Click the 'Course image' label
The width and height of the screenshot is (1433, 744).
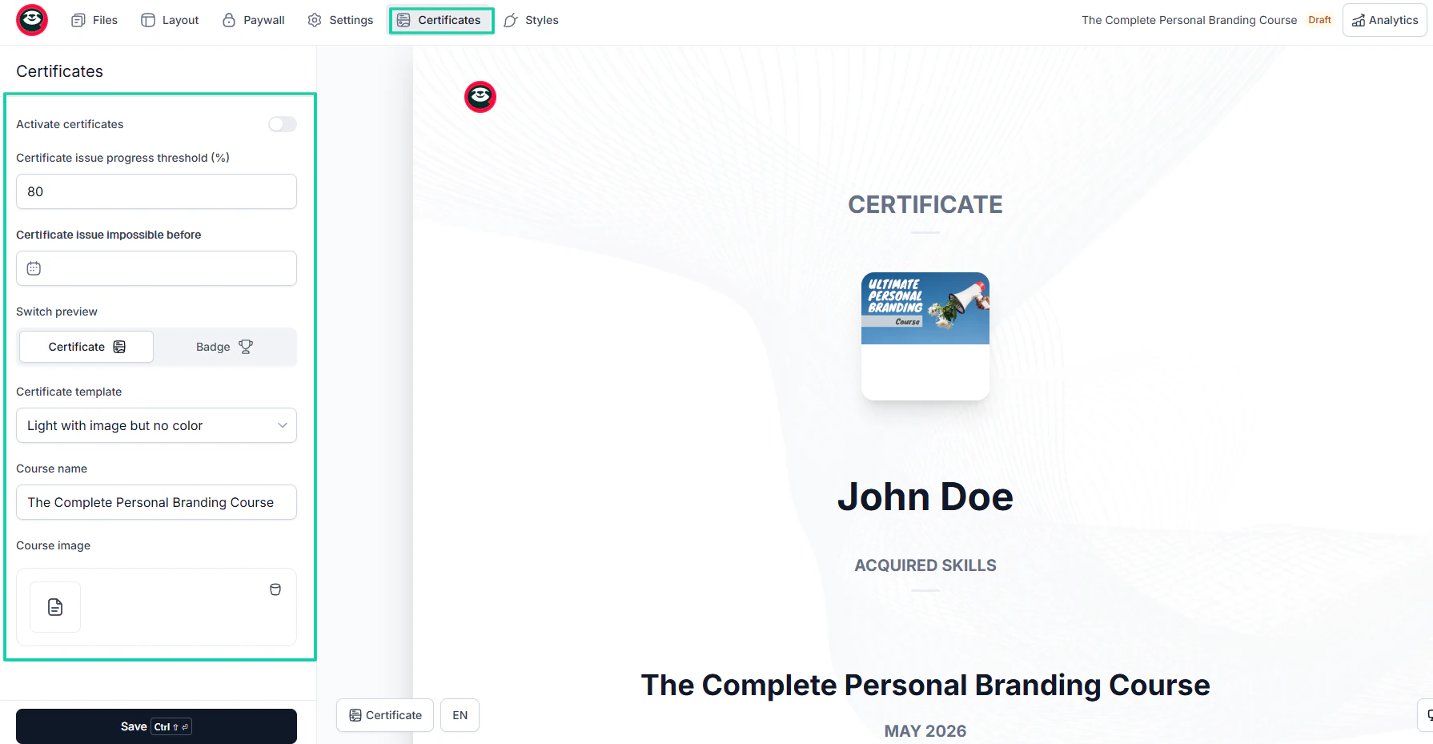(53, 545)
